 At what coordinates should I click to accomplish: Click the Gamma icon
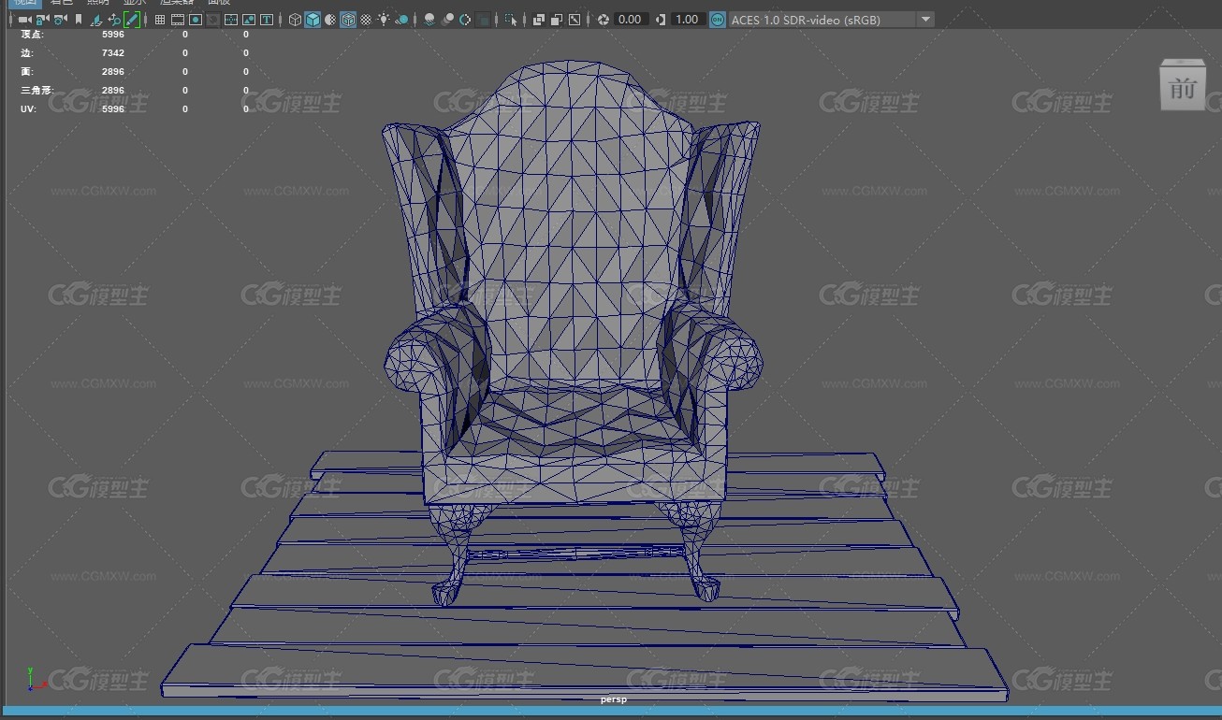point(661,19)
